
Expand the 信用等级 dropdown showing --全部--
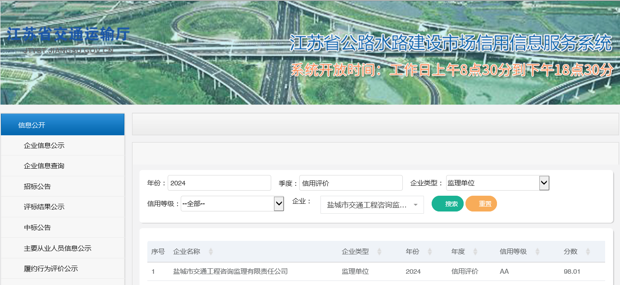pos(232,204)
